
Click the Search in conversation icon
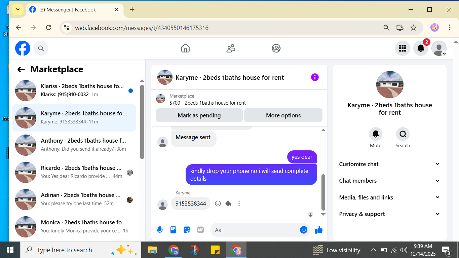(403, 134)
